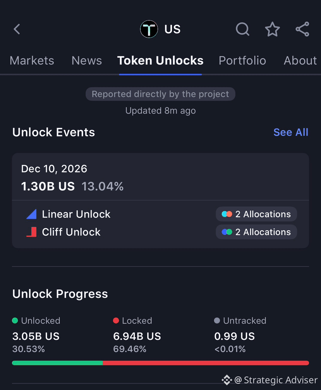321x390 pixels.
Task: Open the About tab
Action: coord(300,60)
